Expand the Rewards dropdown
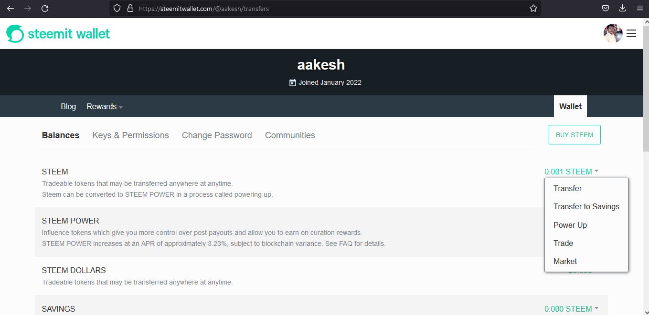The height and width of the screenshot is (315, 649). [105, 106]
